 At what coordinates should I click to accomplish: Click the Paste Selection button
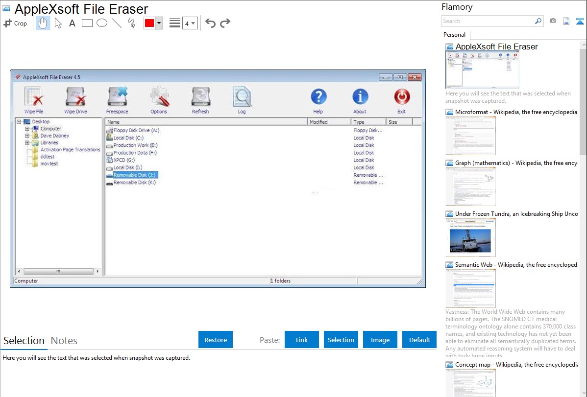click(341, 340)
